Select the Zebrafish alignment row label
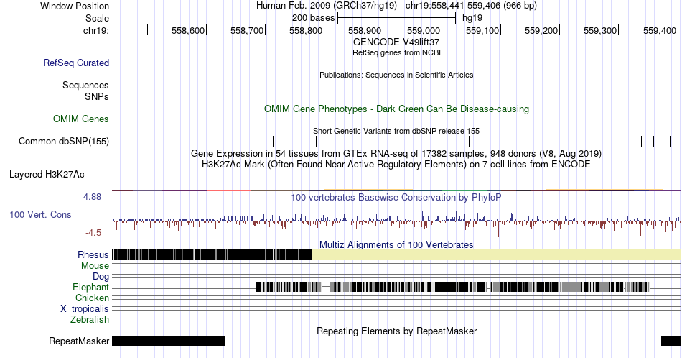This screenshot has height=358, width=682. (x=90, y=319)
